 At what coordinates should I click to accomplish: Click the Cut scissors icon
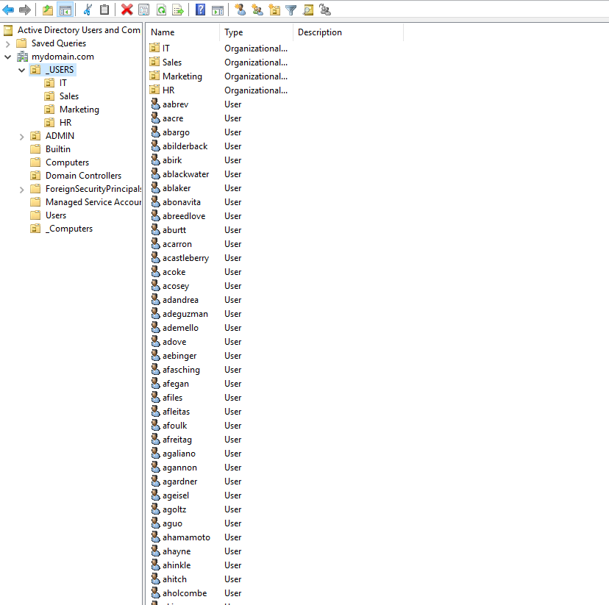click(x=88, y=10)
